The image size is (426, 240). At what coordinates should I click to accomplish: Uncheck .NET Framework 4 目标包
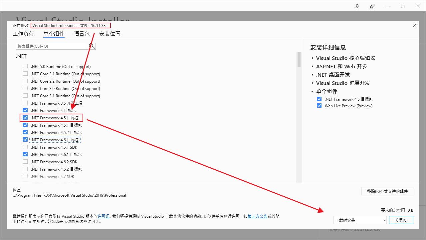click(25, 110)
